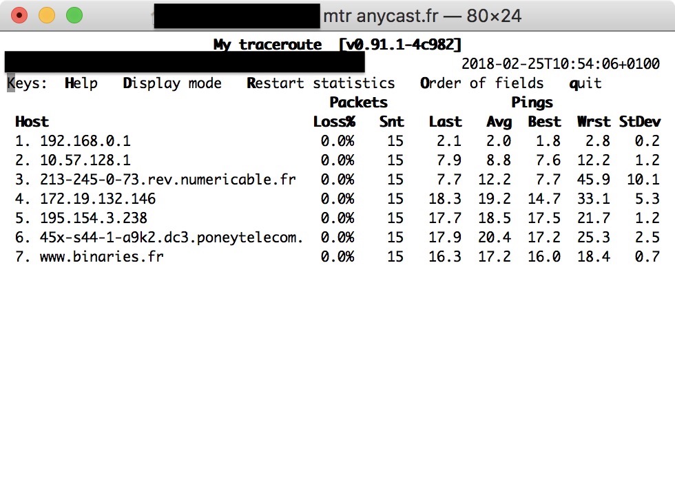Click the red close window button
This screenshot has width=675, height=504.
(19, 16)
